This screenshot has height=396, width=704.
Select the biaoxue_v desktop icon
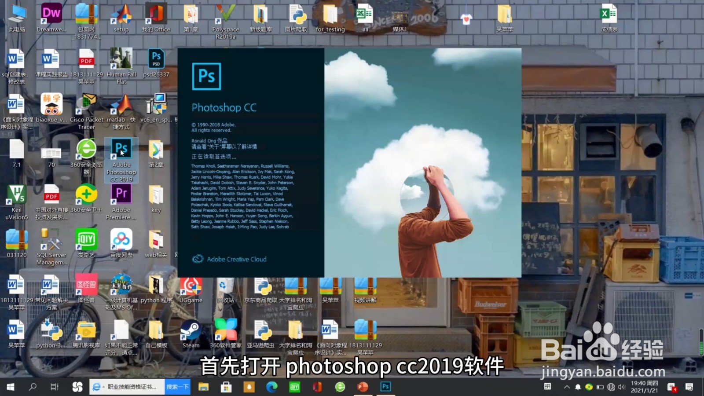(51, 108)
